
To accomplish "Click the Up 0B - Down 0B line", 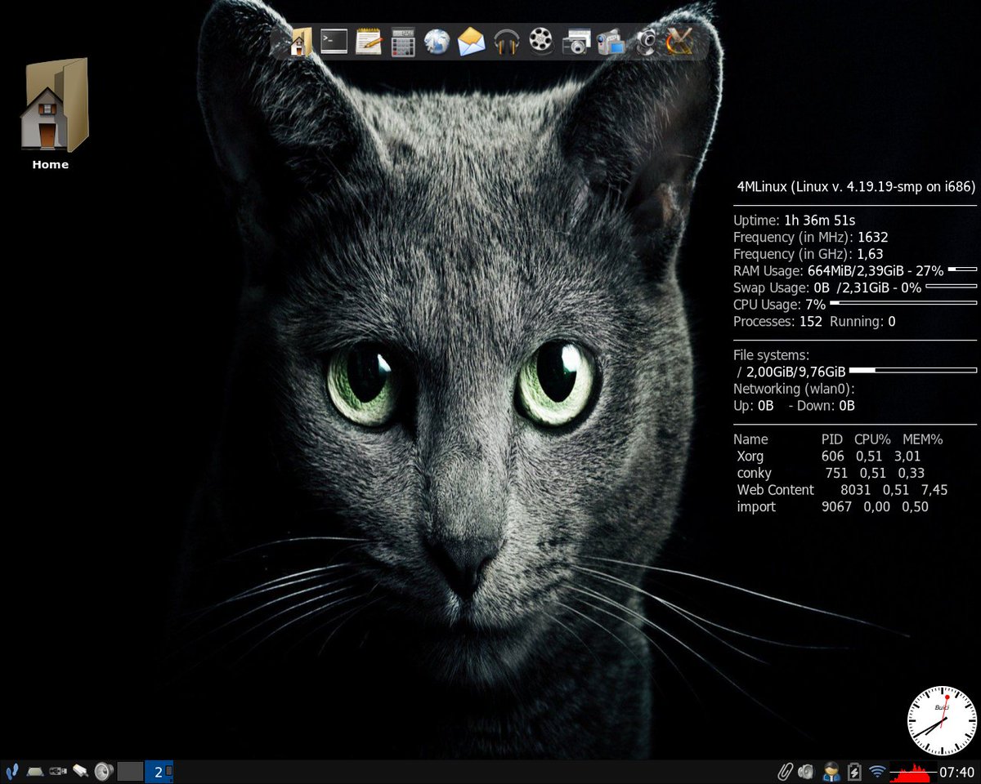I will coord(794,405).
